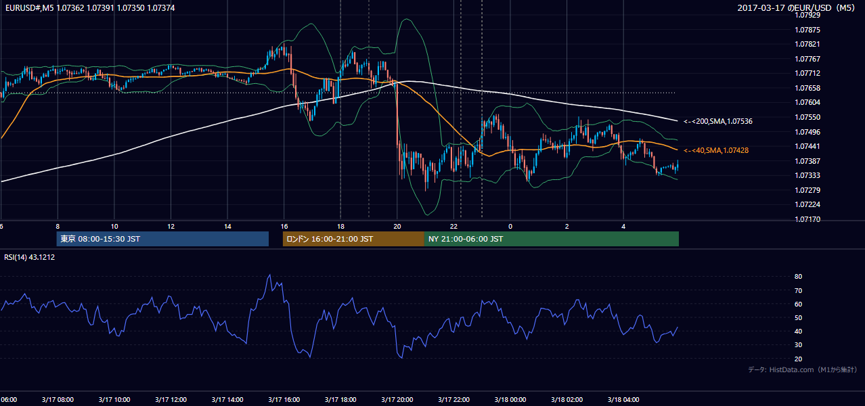This screenshot has height=406, width=865.
Task: Click the 3/17 12:00 bottom time label
Action: 171,399
